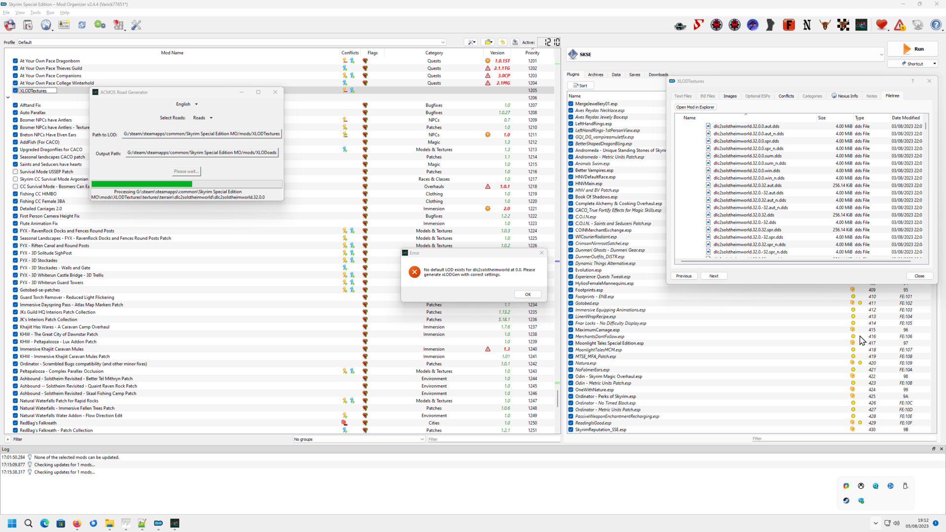
Task: Open the warning triangle notifications icon
Action: click(900, 25)
